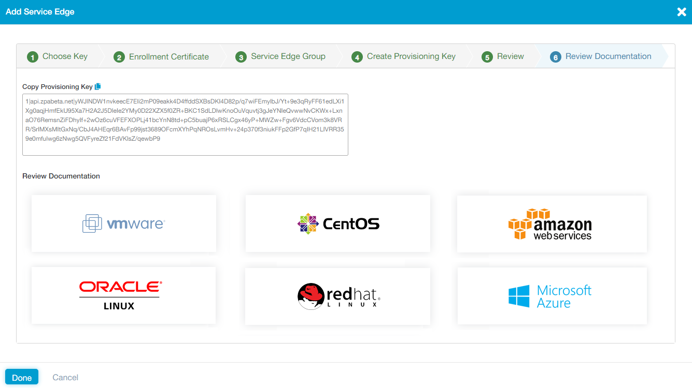Select the CentOS documentation card

tap(337, 223)
